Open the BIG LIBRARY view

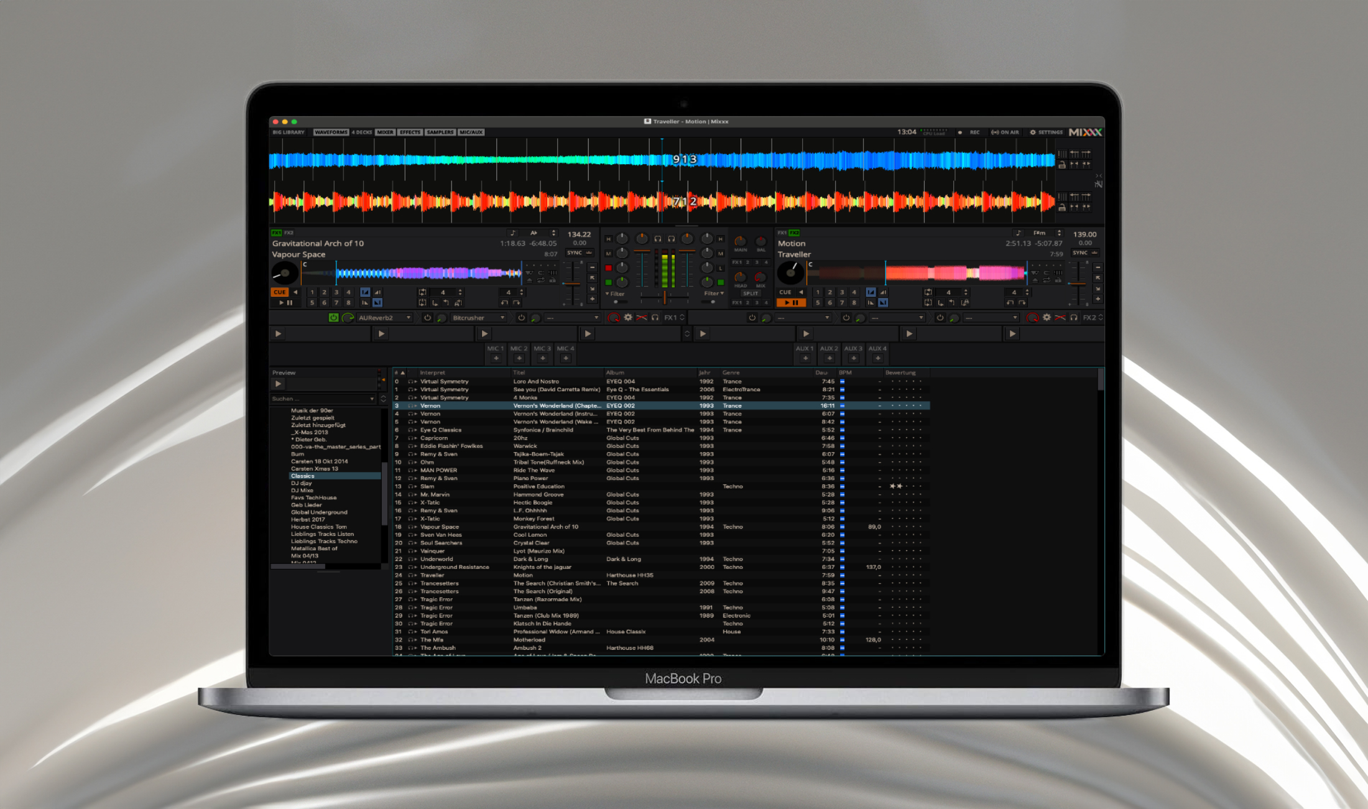pyautogui.click(x=288, y=132)
